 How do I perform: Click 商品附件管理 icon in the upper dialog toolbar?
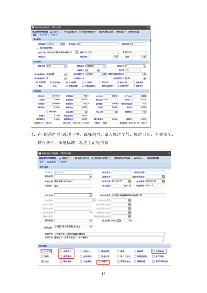pos(80,32)
